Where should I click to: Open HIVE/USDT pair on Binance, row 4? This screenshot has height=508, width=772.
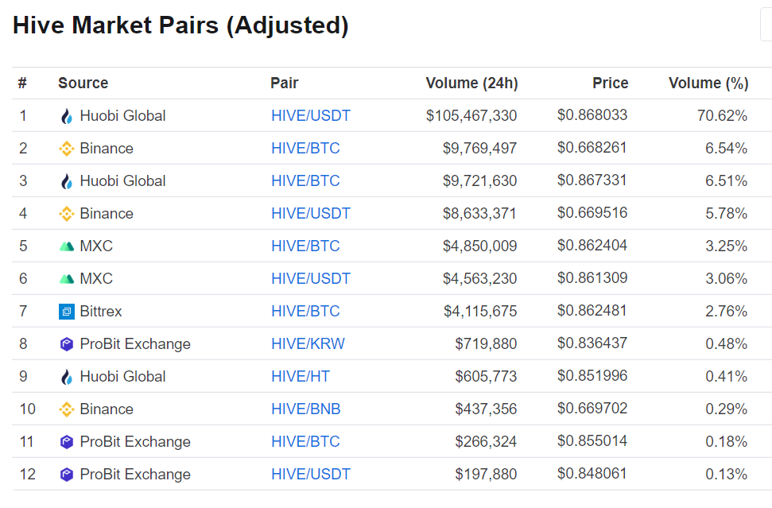(x=311, y=213)
